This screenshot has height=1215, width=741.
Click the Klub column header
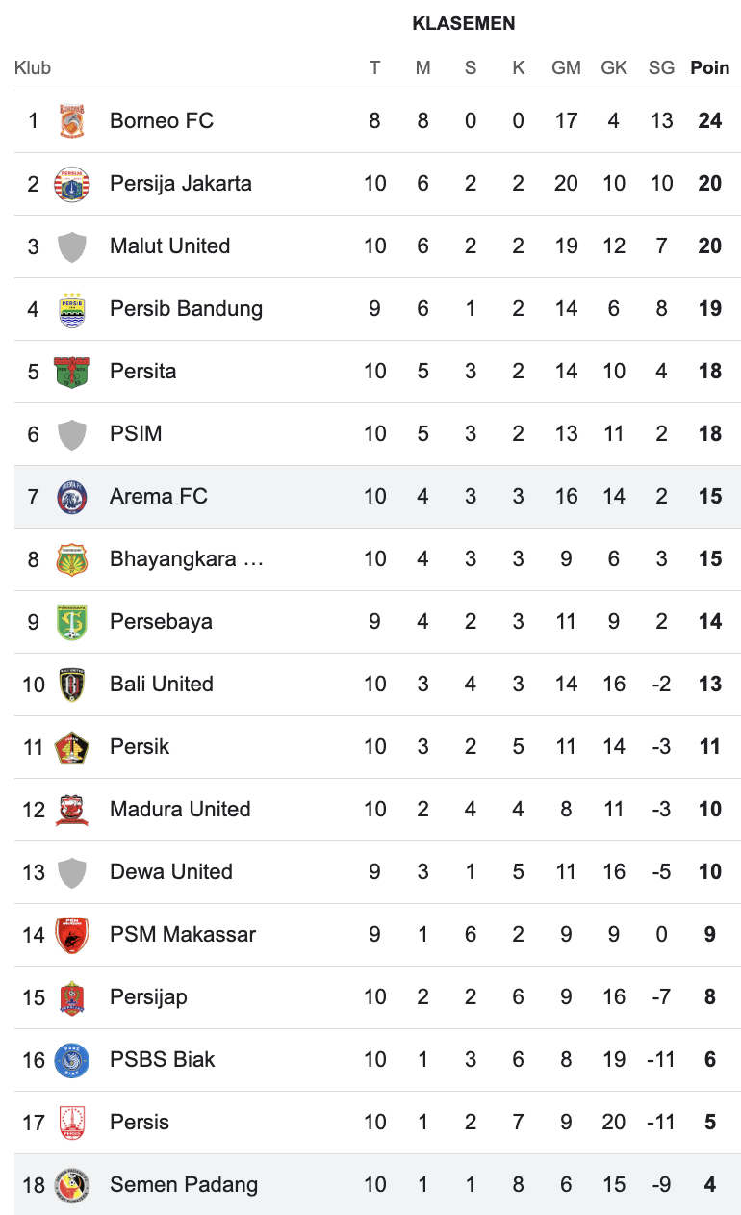33,68
